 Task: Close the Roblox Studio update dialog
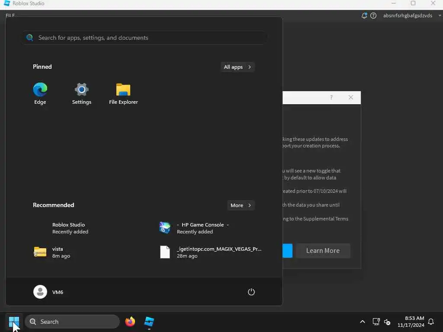[x=350, y=97]
